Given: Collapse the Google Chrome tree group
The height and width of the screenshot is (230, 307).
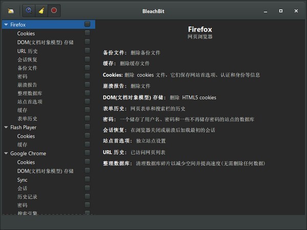Looking at the screenshot, I should click(6, 153).
